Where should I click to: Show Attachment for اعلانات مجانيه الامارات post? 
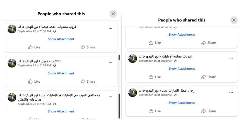coord(181,69)
